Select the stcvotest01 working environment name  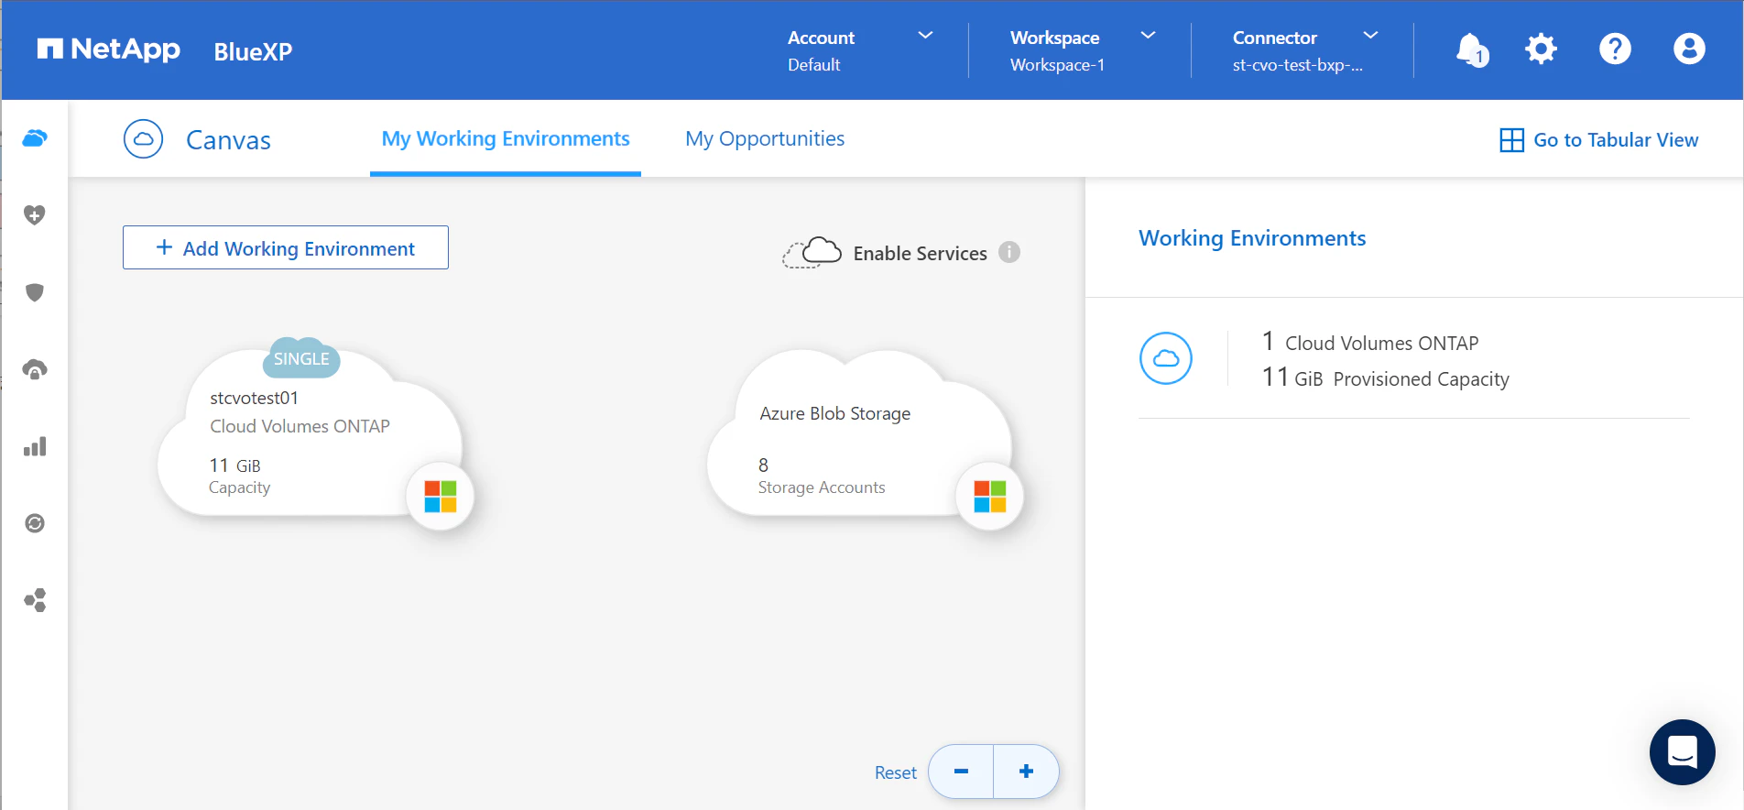pos(254,398)
